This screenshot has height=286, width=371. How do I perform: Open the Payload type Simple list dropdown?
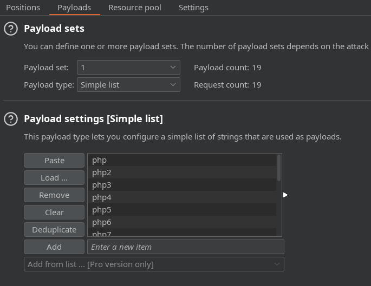[128, 84]
